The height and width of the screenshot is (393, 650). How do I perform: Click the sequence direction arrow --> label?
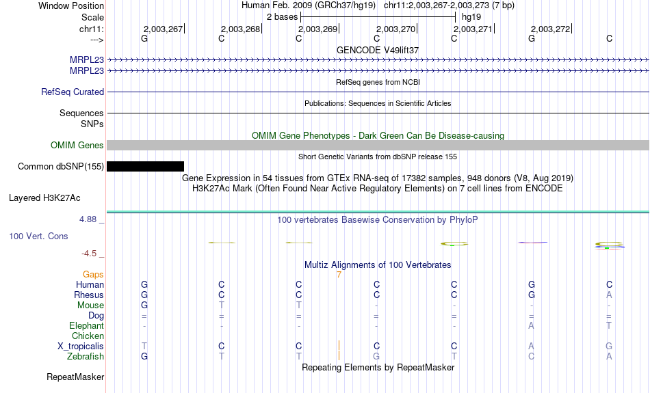point(97,40)
